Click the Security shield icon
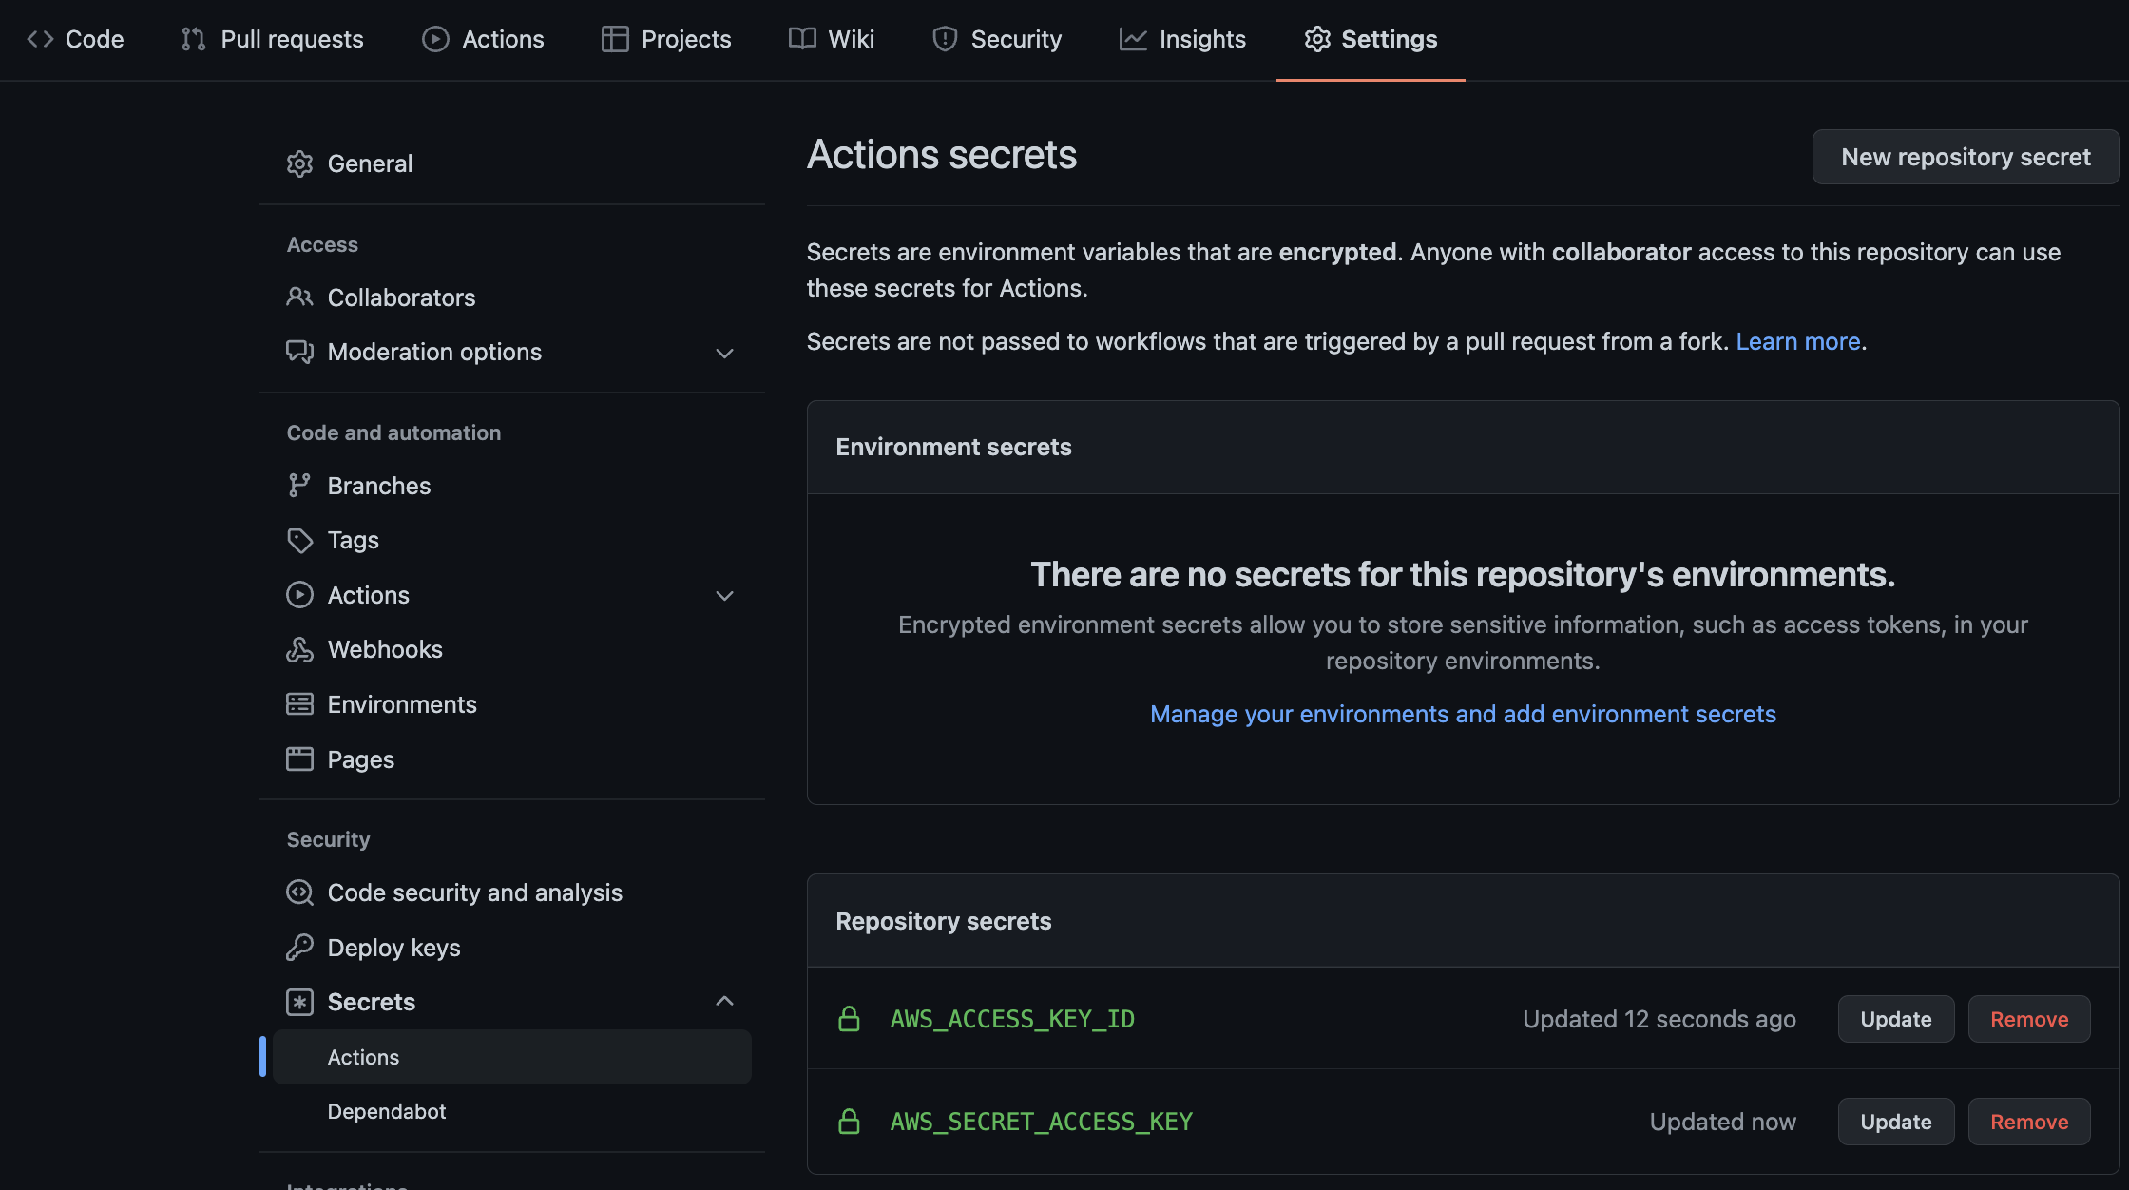 945,39
